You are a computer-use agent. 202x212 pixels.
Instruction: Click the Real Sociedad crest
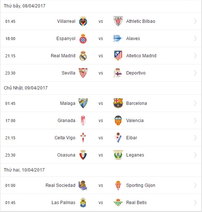pos(83,185)
